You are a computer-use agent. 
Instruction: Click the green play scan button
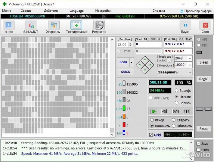[x=154, y=111]
